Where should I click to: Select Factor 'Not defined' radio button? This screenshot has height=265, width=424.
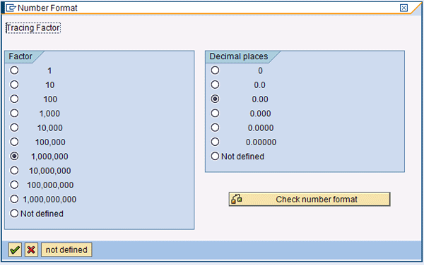click(14, 214)
